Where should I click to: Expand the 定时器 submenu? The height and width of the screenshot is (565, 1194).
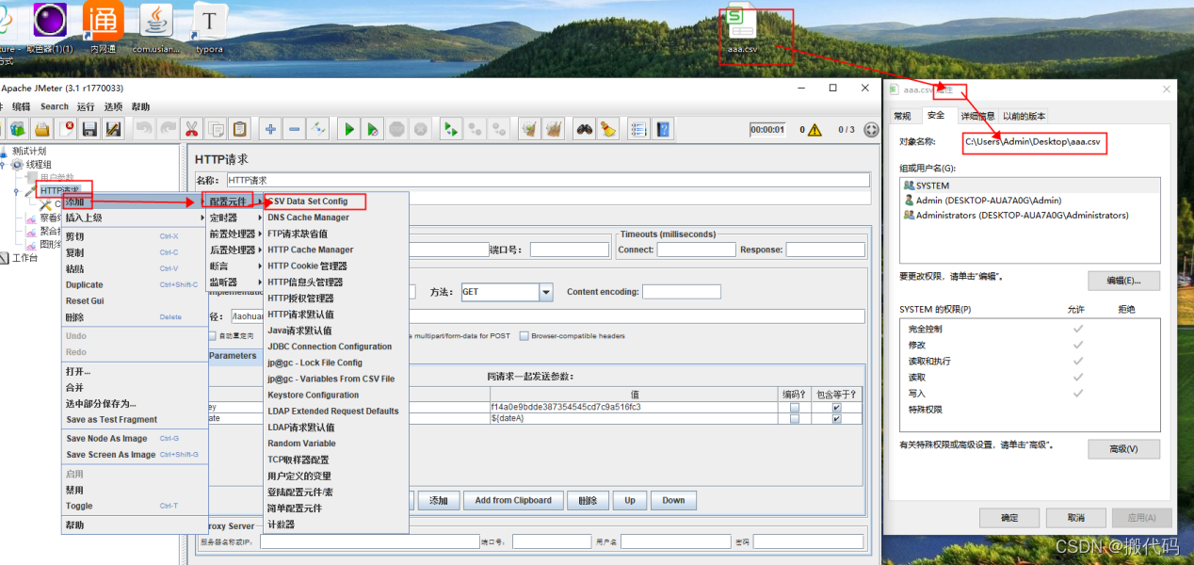233,218
